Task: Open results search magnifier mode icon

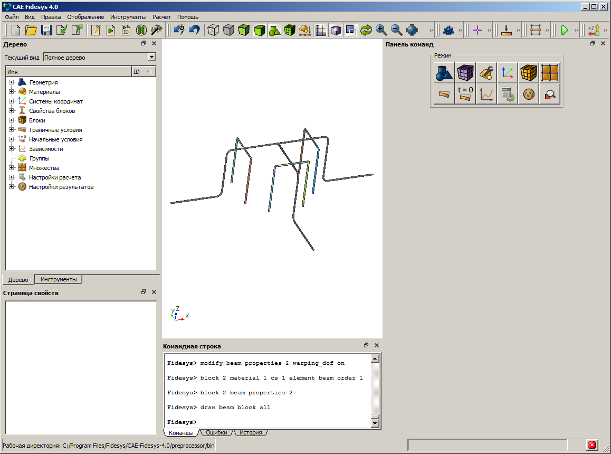Action: (550, 93)
